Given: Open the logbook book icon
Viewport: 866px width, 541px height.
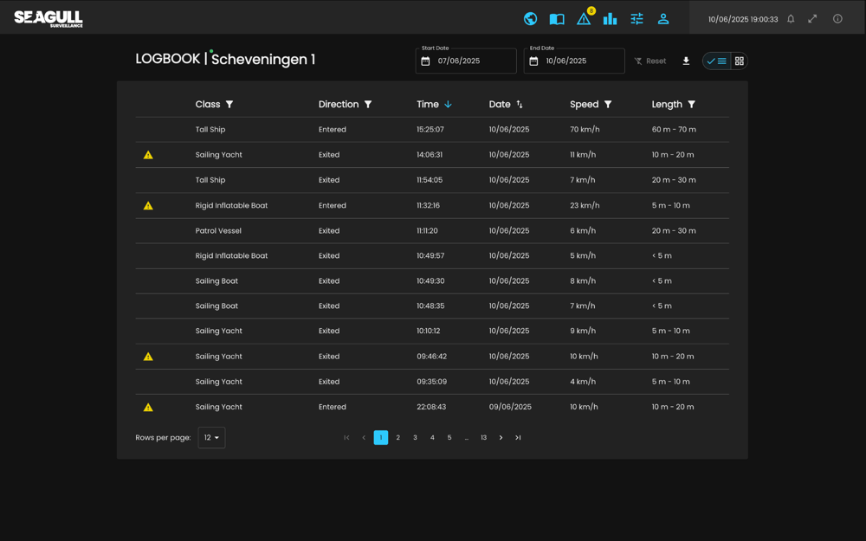Looking at the screenshot, I should click(x=557, y=19).
